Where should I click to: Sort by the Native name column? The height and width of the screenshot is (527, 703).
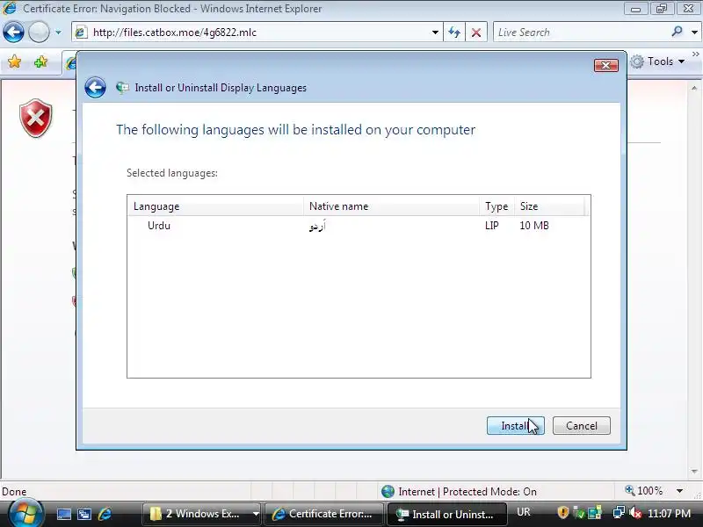click(391, 206)
